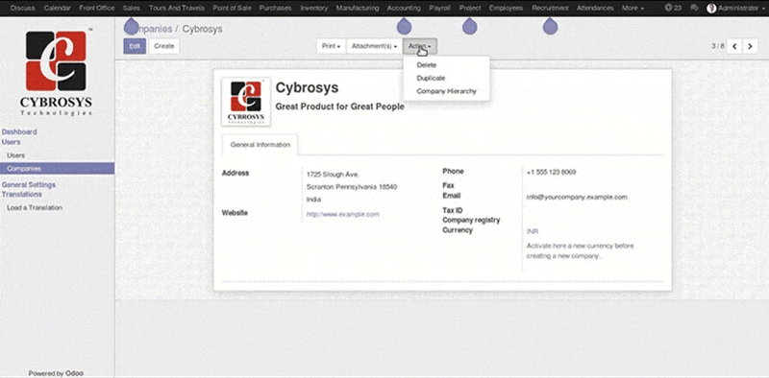Click the Cybrosys company name heading
The width and height of the screenshot is (769, 378).
tap(307, 87)
